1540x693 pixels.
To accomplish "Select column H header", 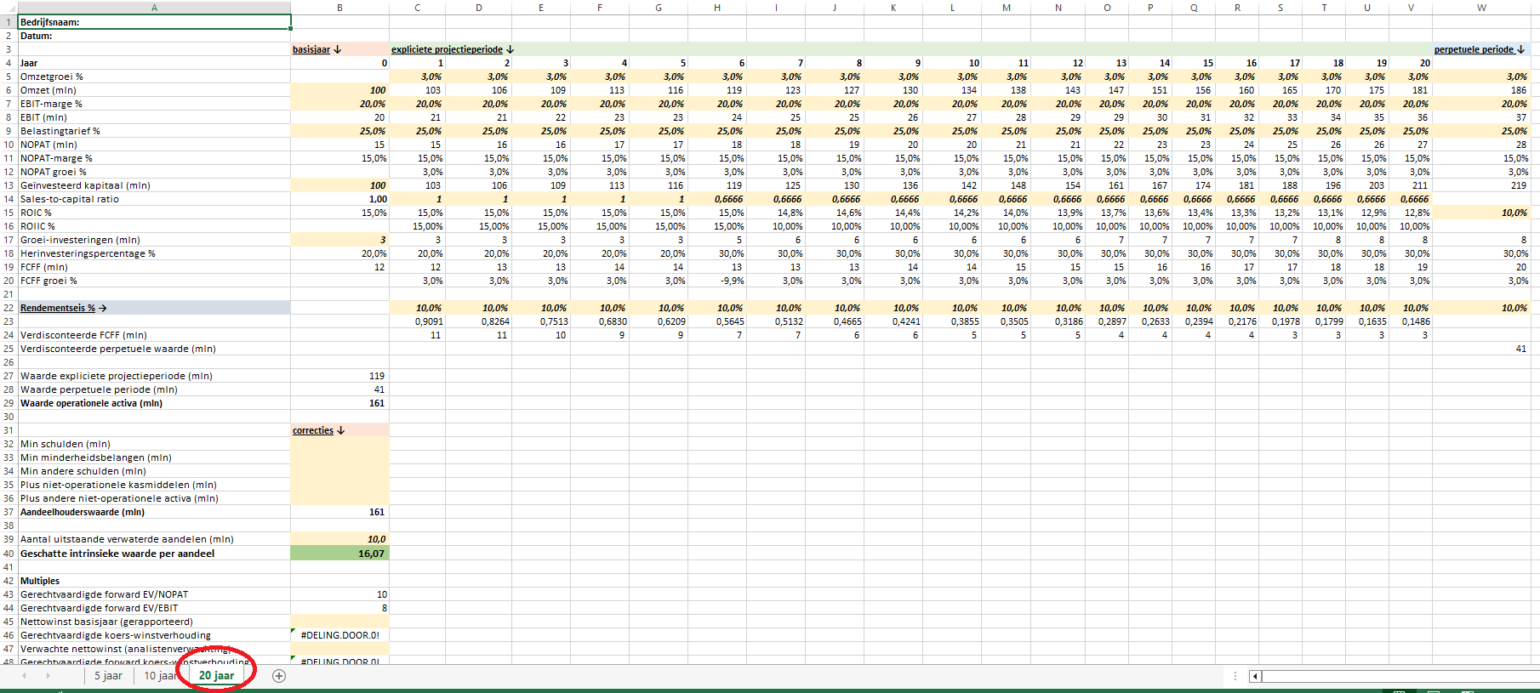I will [x=717, y=8].
